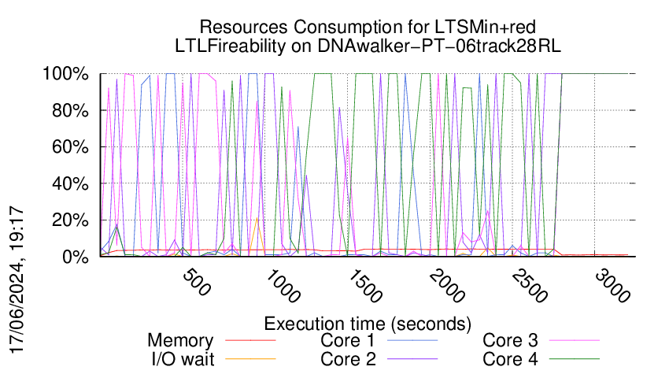Click the 500 x-axis tick label
The image size is (669, 374).
tap(197, 283)
